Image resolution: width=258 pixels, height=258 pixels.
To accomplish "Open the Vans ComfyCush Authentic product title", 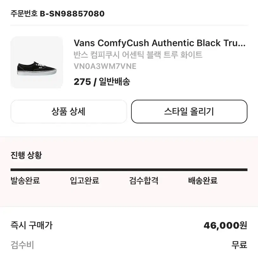I will pos(159,43).
